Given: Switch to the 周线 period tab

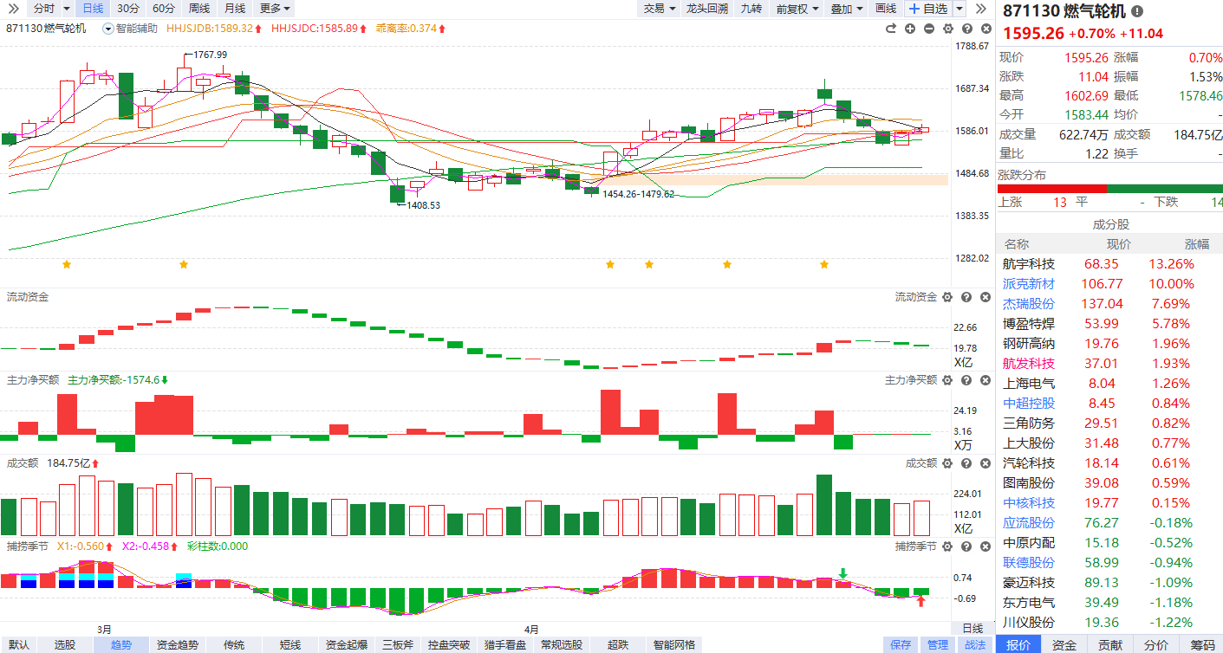Looking at the screenshot, I should tap(198, 9).
